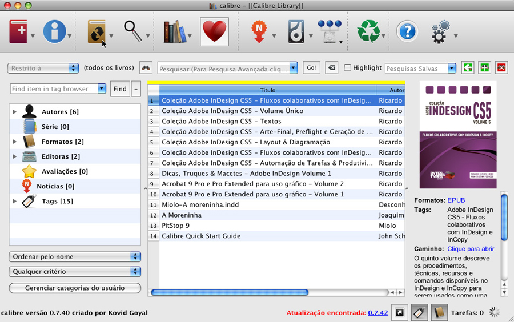Select Dicas, Truques & Macetes book row
This screenshot has width=514, height=322.
click(x=276, y=174)
